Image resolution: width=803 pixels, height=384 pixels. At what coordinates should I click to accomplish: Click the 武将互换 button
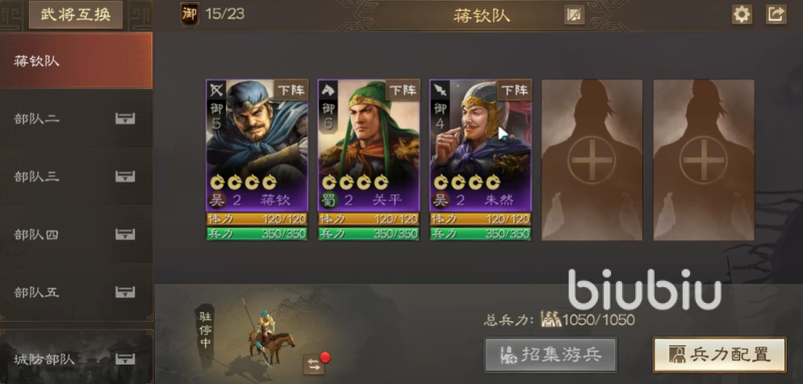(76, 14)
